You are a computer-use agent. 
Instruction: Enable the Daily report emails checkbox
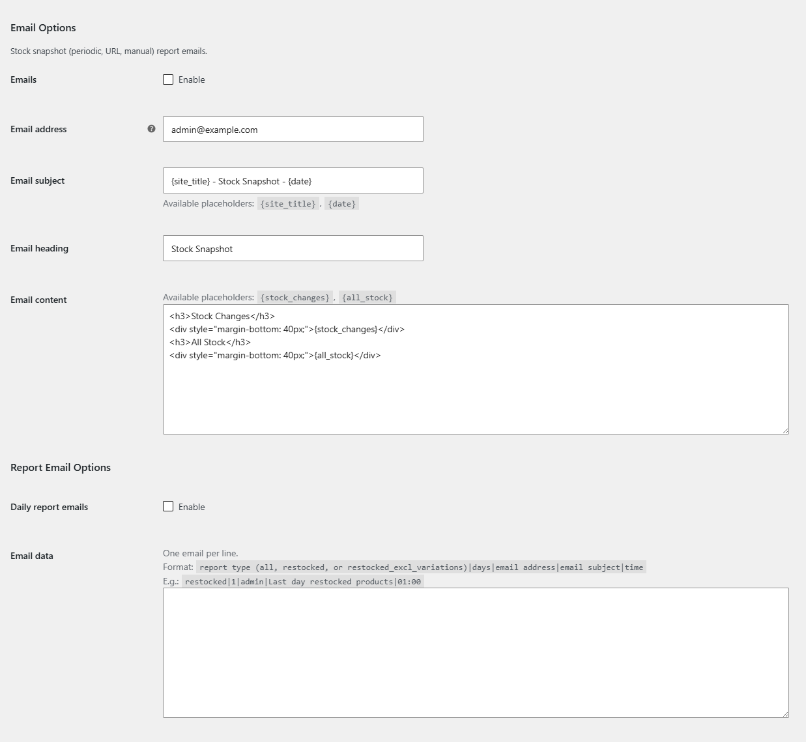point(168,506)
